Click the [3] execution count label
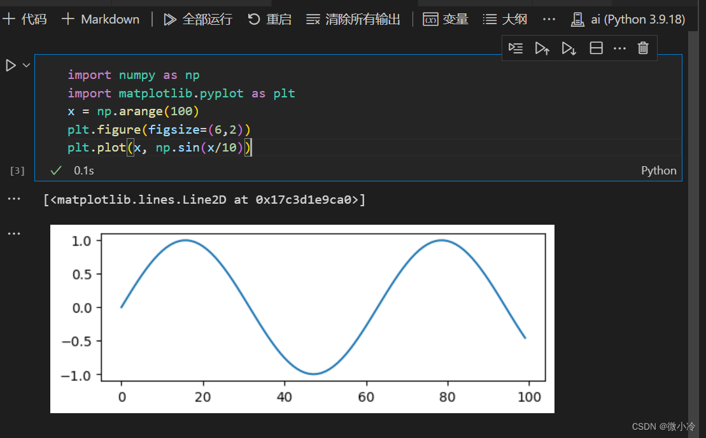 point(17,171)
